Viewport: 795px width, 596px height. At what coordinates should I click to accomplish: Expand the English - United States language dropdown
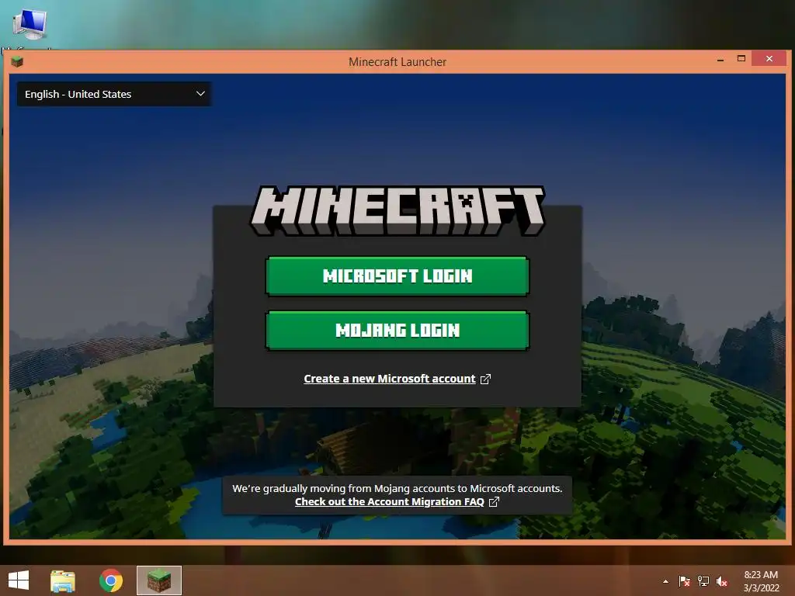[114, 94]
